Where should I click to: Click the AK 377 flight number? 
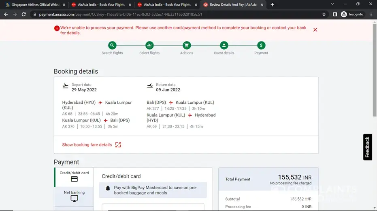pos(153,109)
